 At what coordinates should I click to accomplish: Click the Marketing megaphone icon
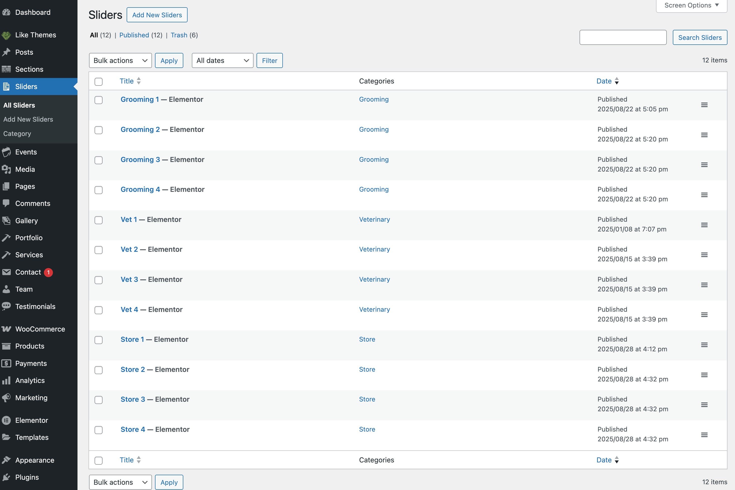[x=6, y=398]
